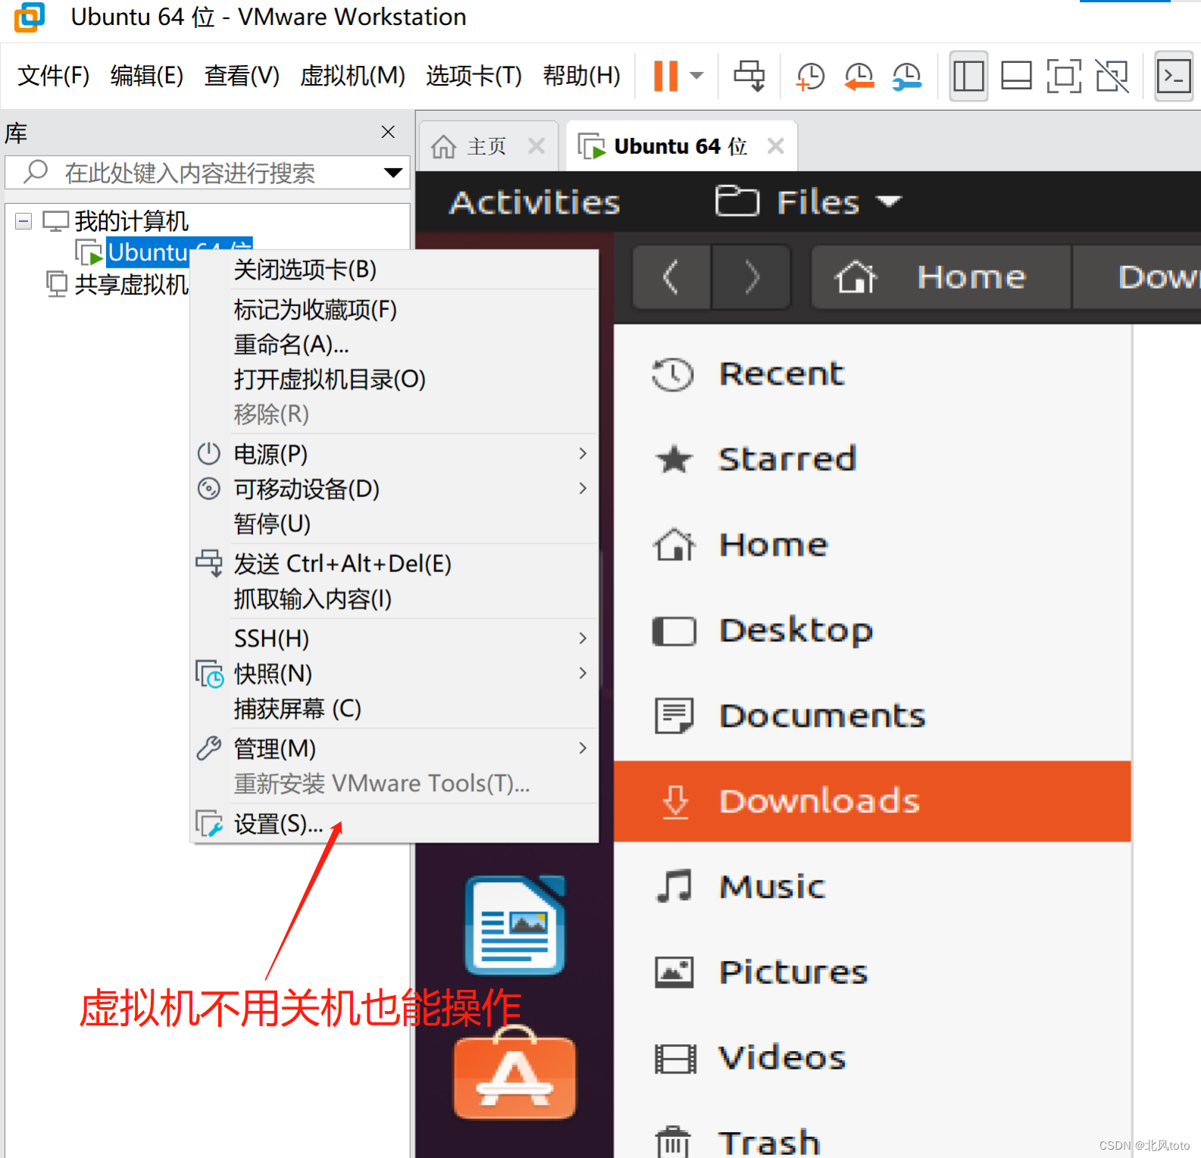Image resolution: width=1201 pixels, height=1158 pixels.
Task: Expand the 电源(P) submenu
Action: [394, 453]
